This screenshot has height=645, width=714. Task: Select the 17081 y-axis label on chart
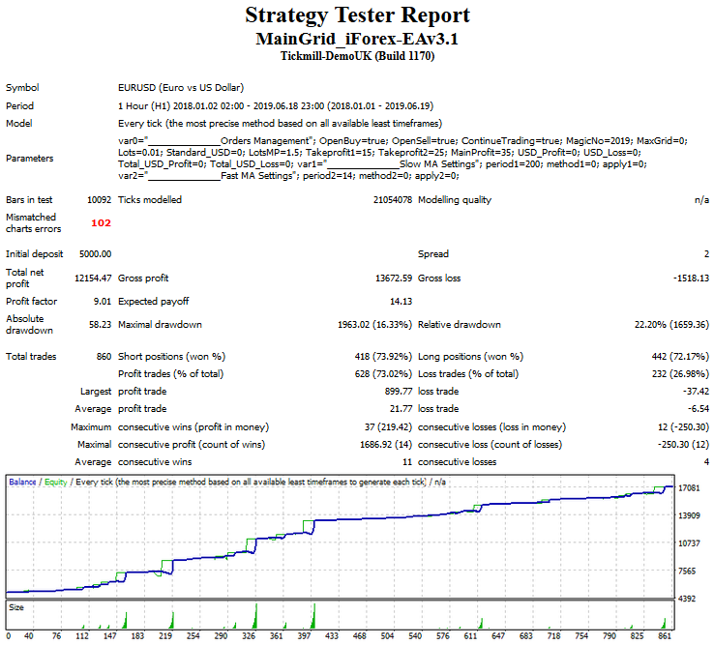690,488
